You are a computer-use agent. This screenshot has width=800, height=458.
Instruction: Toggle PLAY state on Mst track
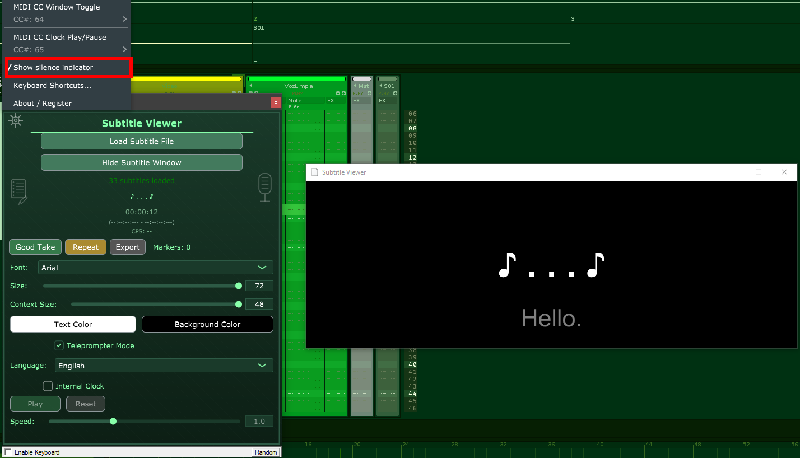pos(358,93)
